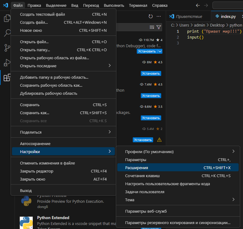
Task: Choose Добавить папку в рабочую область...
Action: [63, 77]
